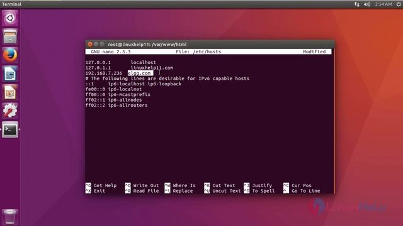Select the Terminal launcher icon
Image resolution: width=403 pixels, height=226 pixels.
tap(10, 130)
